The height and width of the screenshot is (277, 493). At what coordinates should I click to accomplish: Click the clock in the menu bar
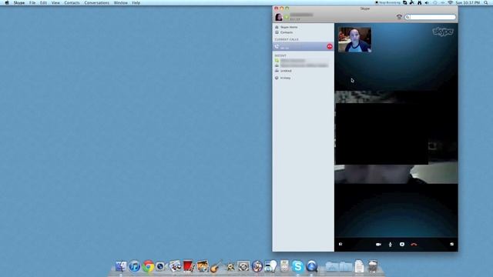coord(468,2)
